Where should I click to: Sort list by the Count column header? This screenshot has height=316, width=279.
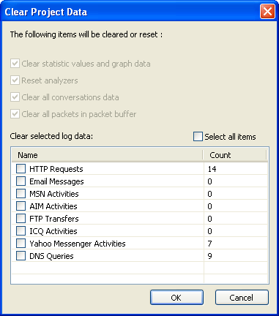(235, 155)
